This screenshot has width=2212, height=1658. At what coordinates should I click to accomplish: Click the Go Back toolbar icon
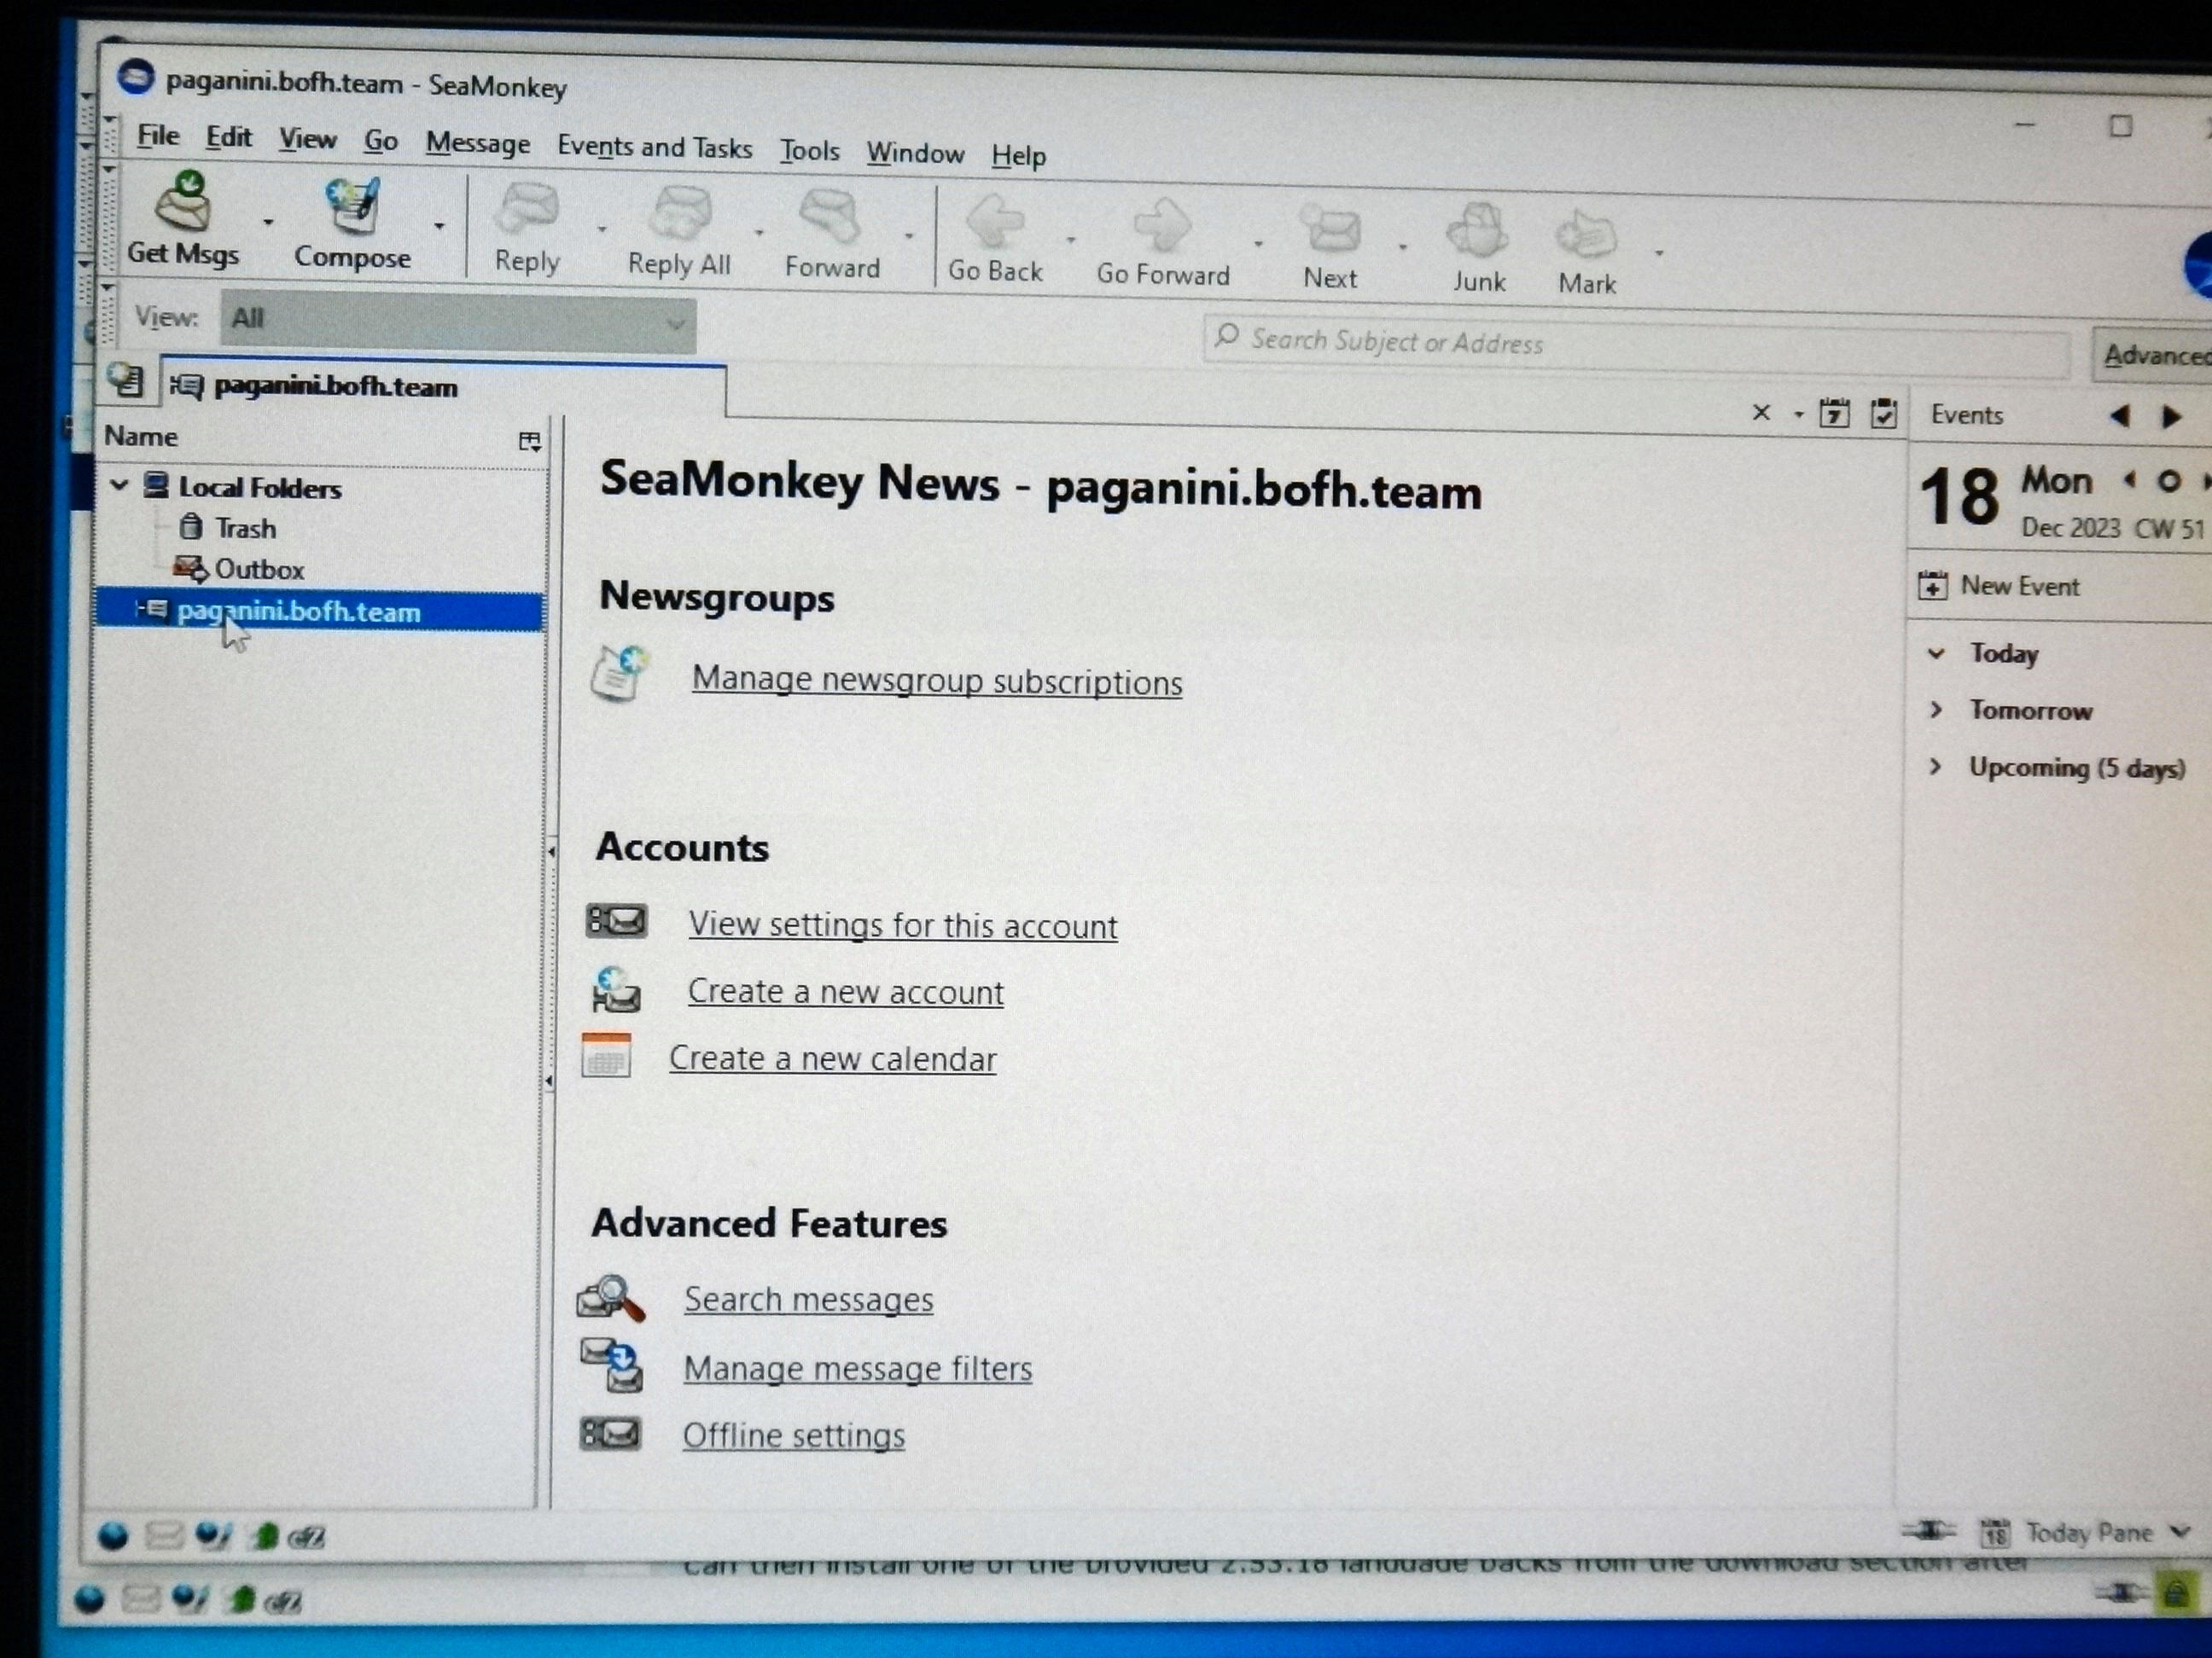pyautogui.click(x=995, y=240)
